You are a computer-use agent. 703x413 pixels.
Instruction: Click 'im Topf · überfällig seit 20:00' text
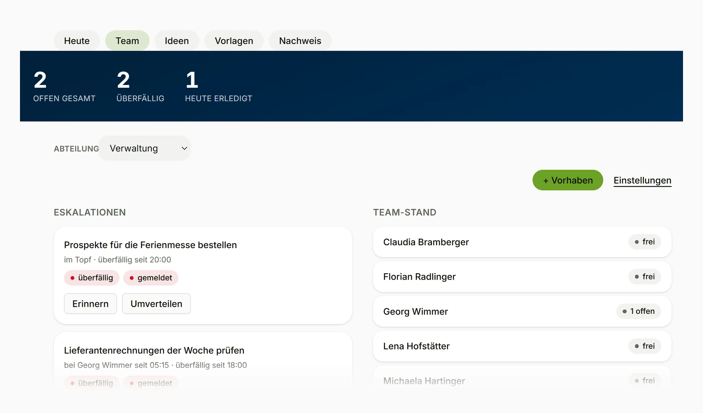coord(117,260)
